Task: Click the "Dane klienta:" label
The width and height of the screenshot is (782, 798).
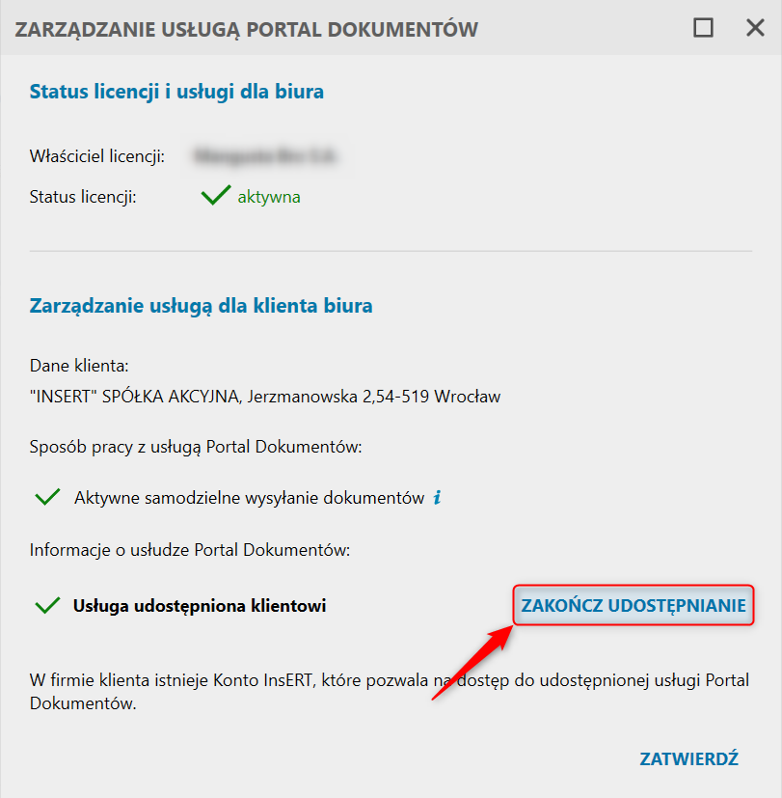Action: (79, 367)
